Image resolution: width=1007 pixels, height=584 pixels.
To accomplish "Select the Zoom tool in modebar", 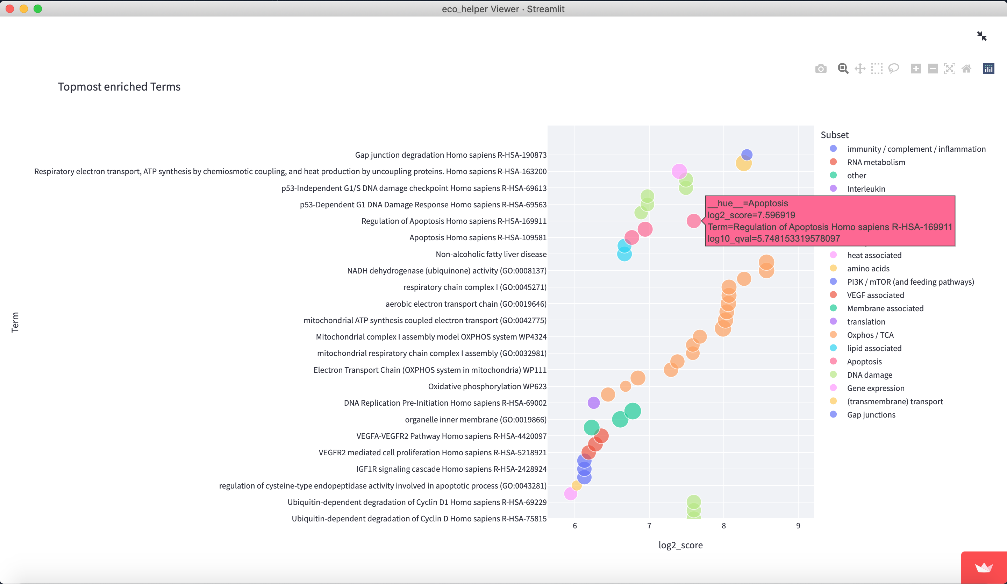I will [x=843, y=69].
